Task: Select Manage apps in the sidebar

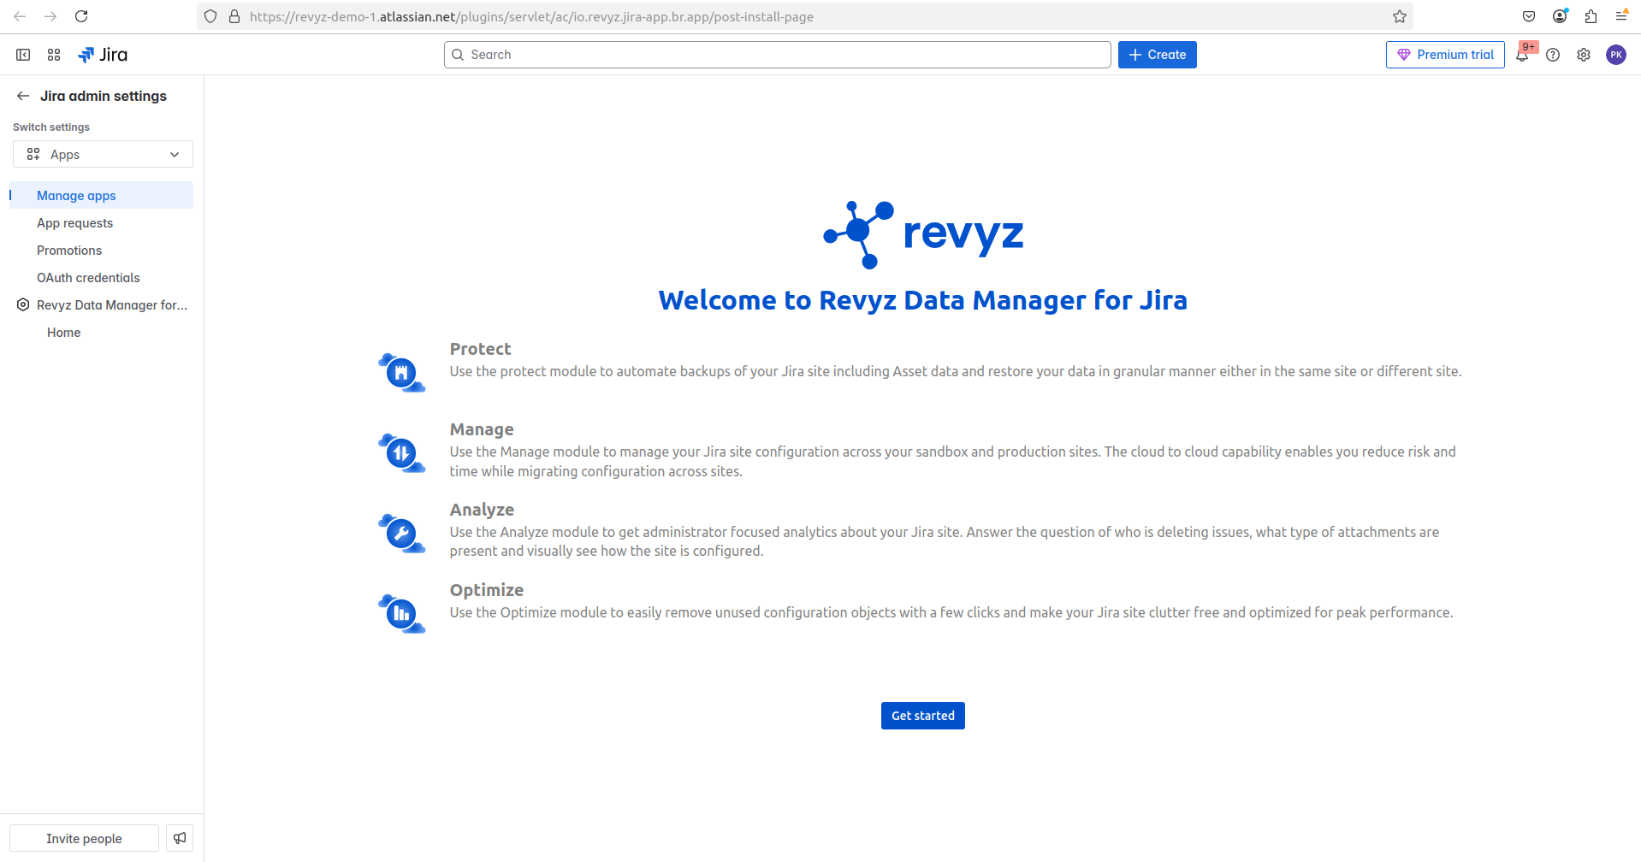Action: pos(76,196)
